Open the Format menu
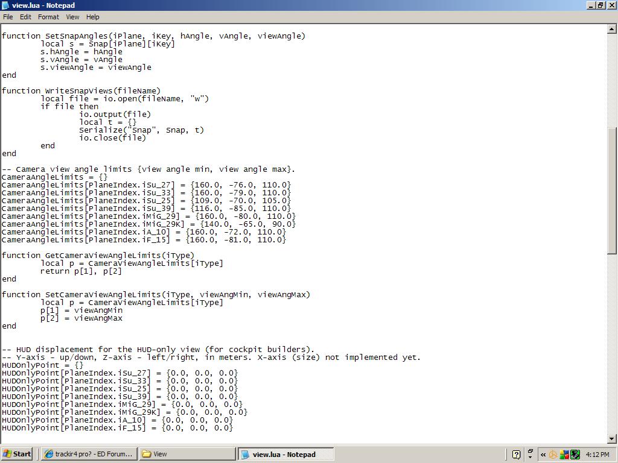Image resolution: width=618 pixels, height=463 pixels. coord(48,17)
